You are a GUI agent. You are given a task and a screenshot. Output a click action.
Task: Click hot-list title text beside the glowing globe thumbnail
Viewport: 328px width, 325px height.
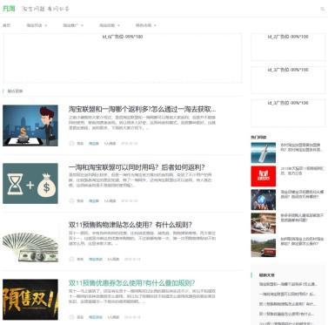[302, 194]
